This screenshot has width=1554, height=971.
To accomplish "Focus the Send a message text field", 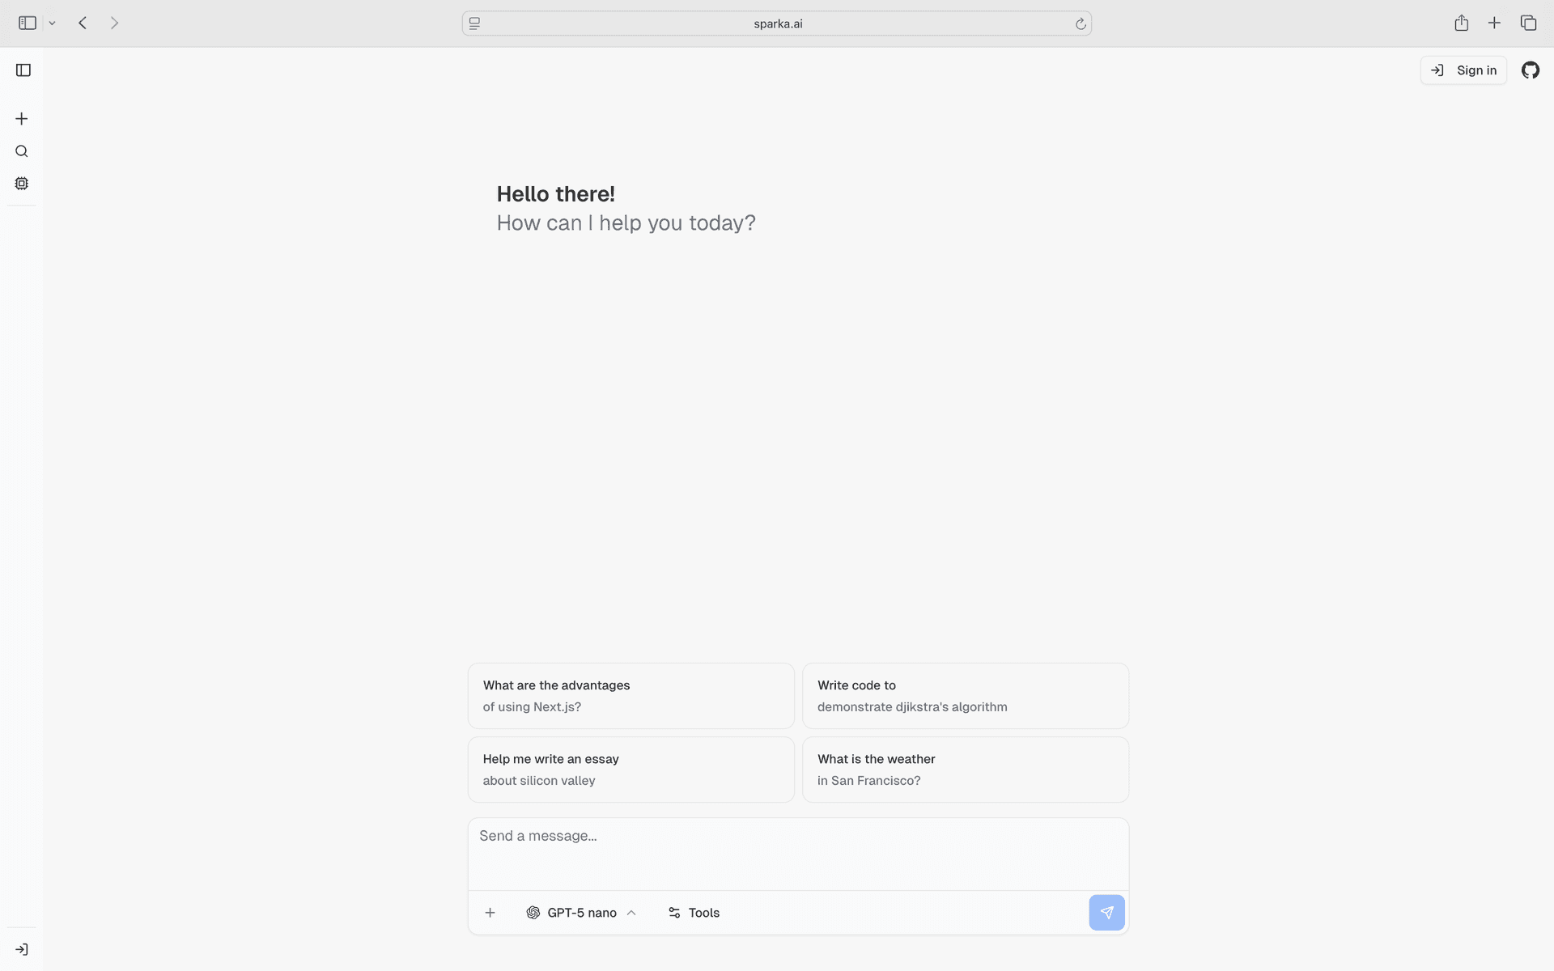I will pos(797,850).
